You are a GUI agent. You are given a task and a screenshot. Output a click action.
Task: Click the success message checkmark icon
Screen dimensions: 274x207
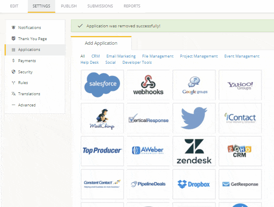(80, 26)
